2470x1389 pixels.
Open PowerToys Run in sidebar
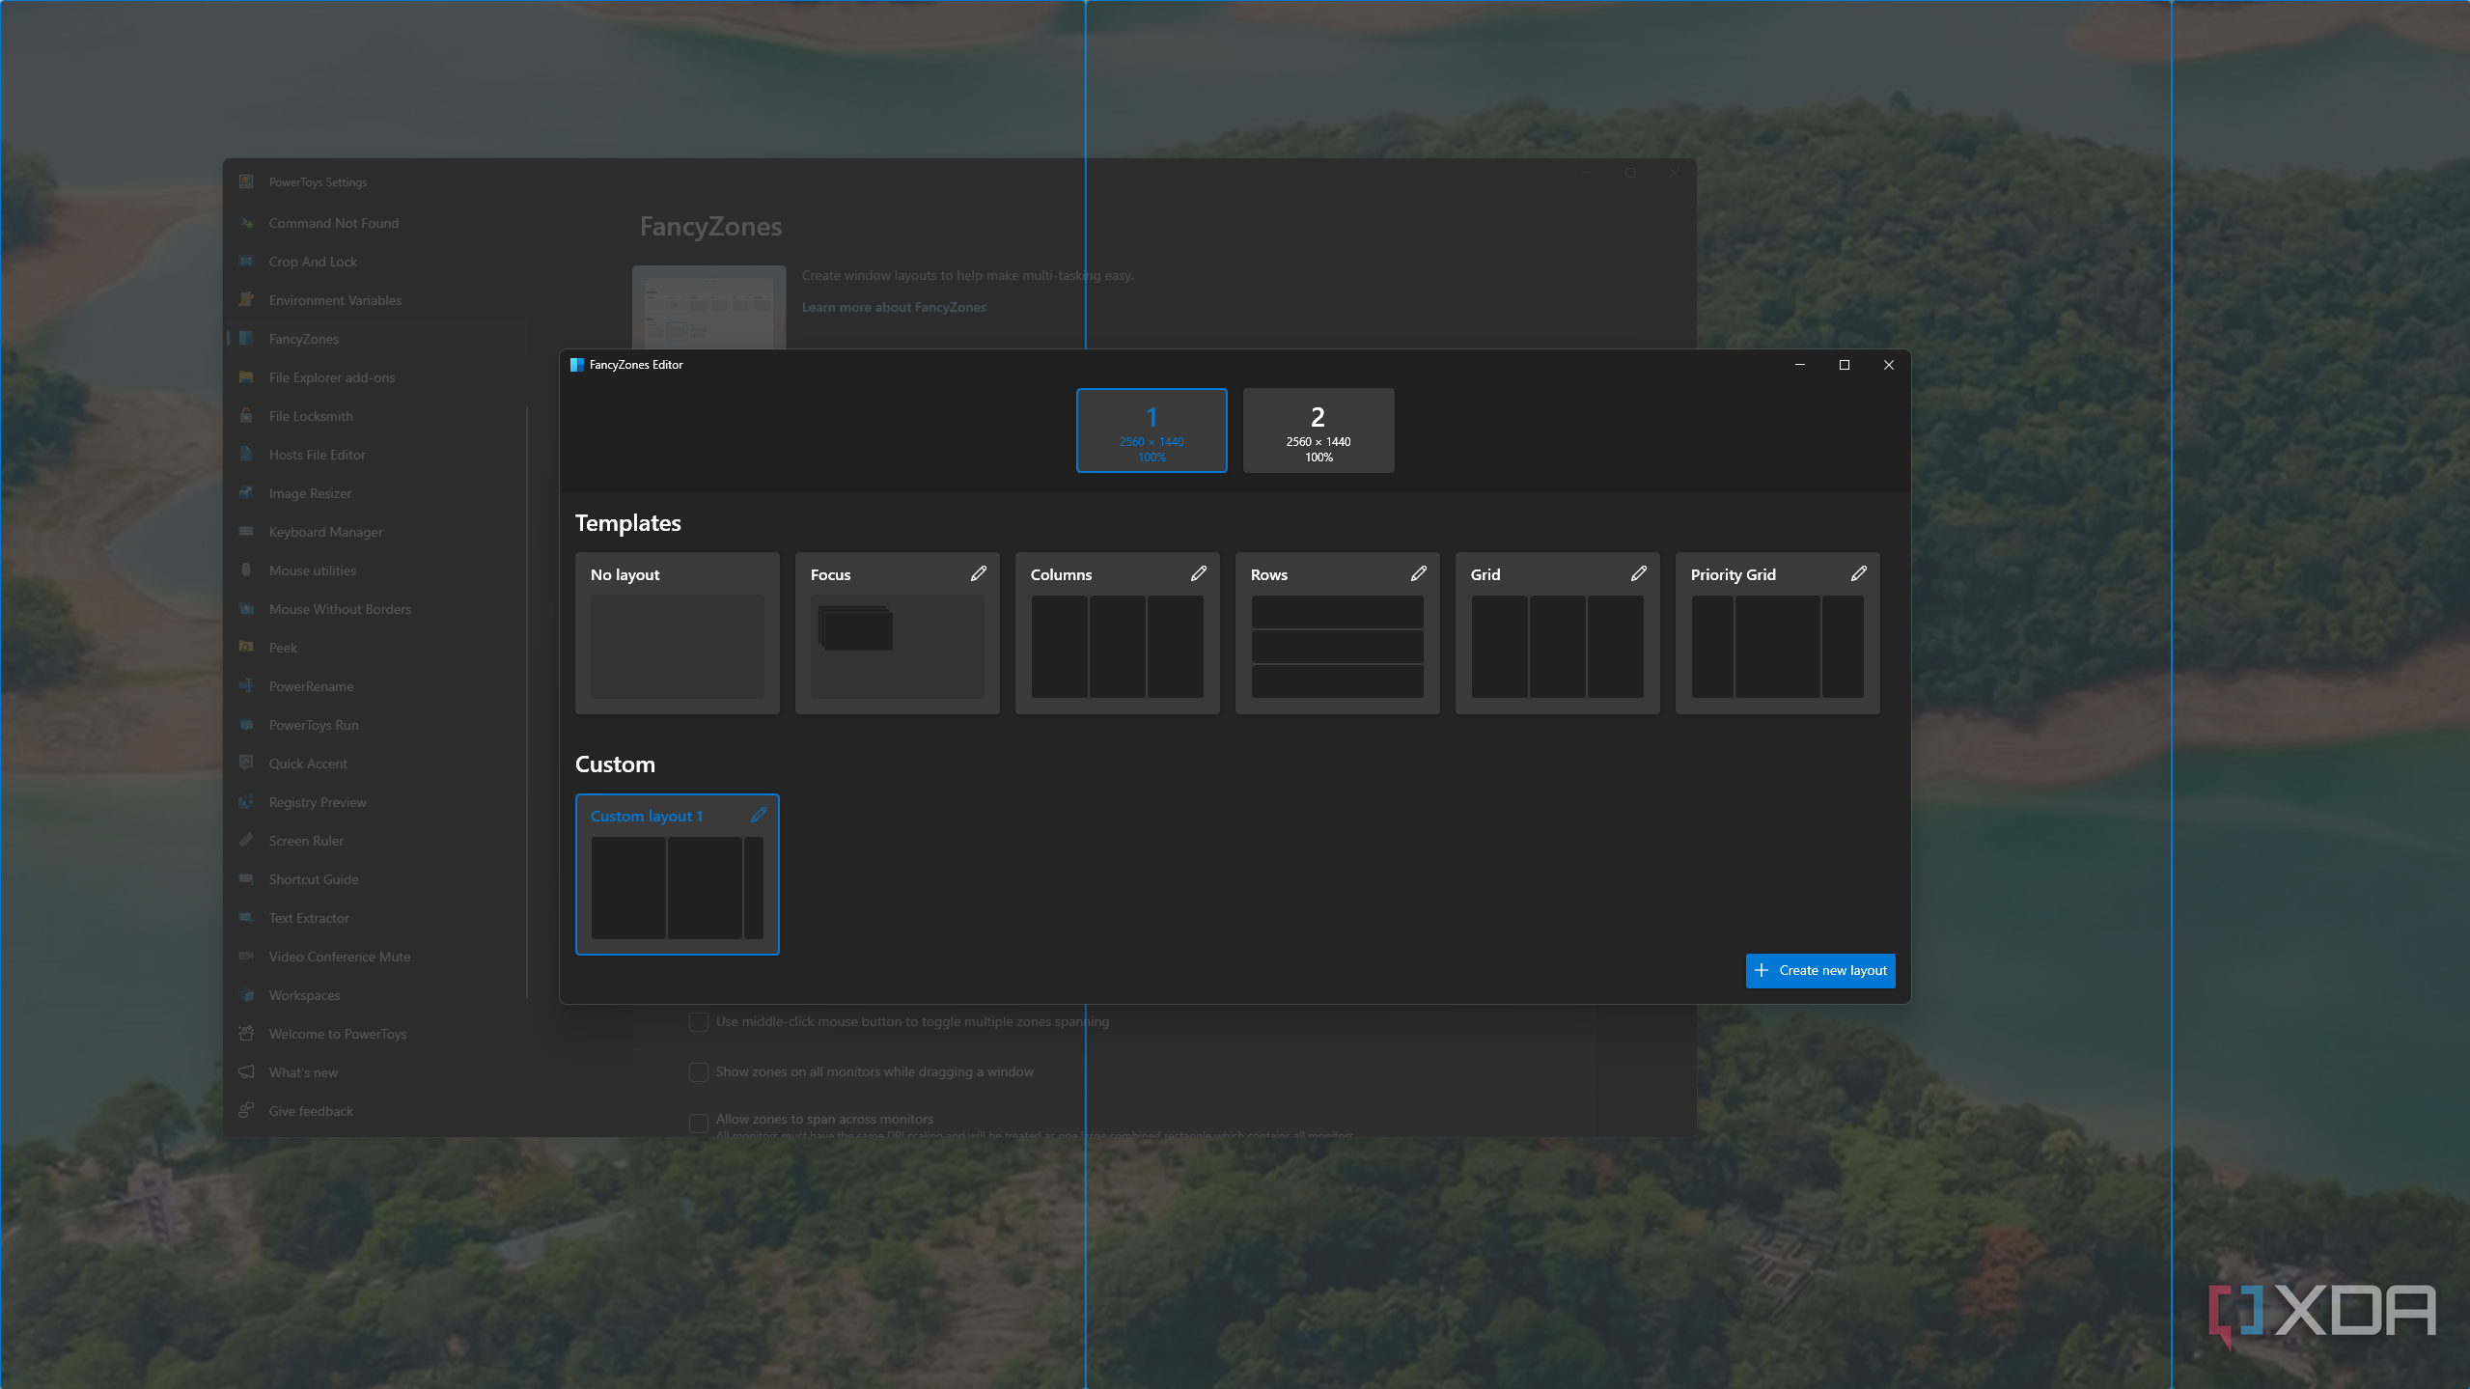tap(376, 725)
